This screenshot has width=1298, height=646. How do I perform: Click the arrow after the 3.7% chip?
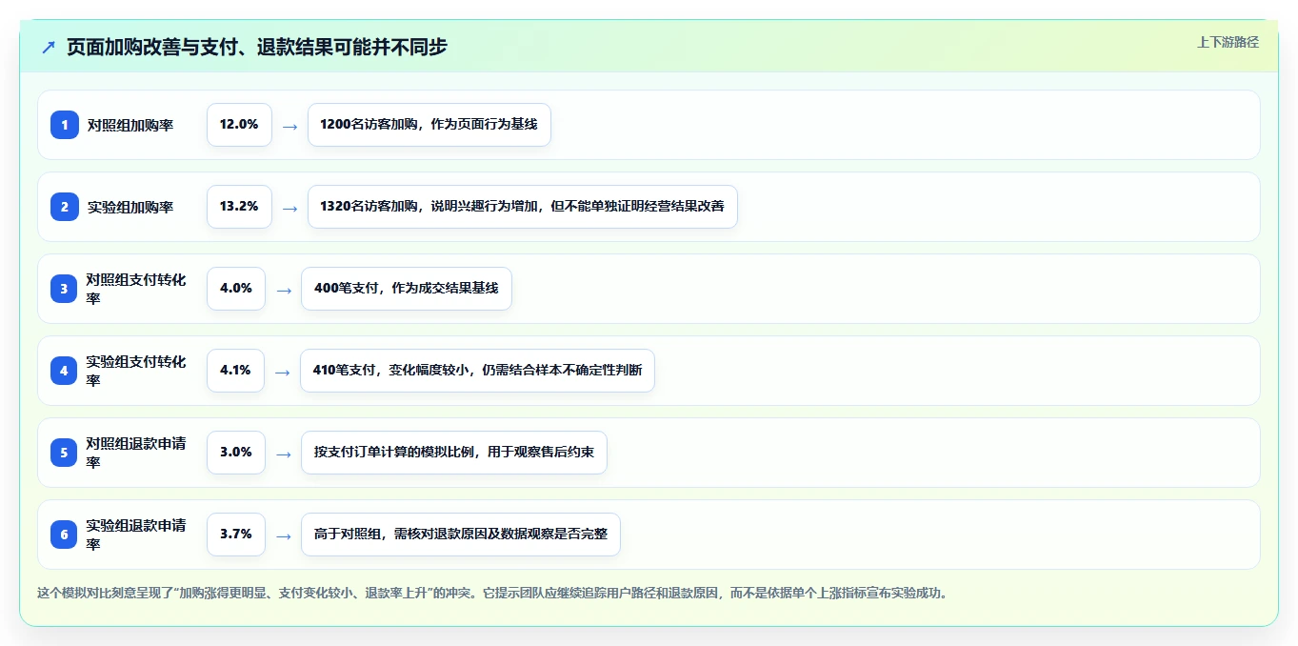pyautogui.click(x=284, y=535)
